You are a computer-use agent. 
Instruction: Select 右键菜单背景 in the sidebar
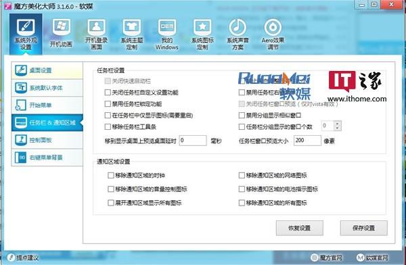tap(47, 158)
